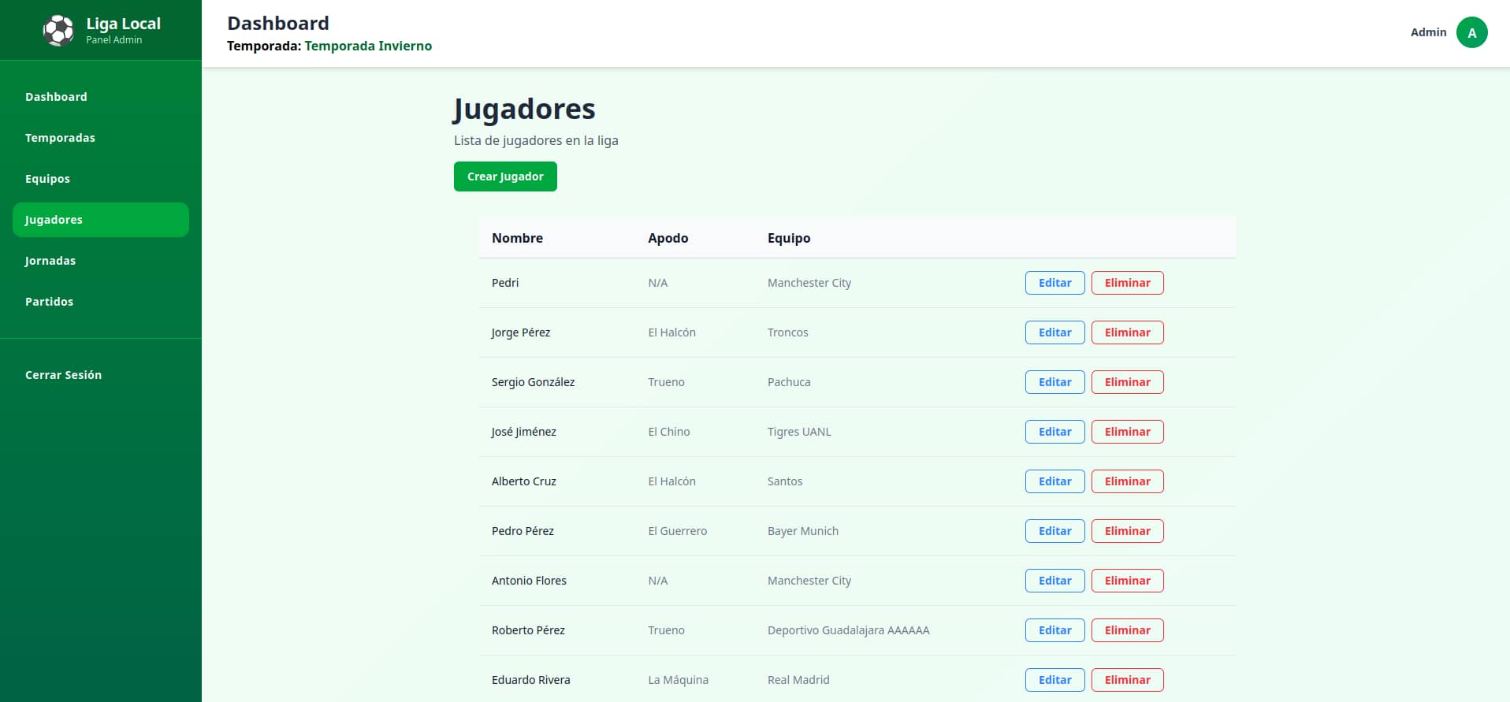Delete Eduardo Rivera
The image size is (1510, 702).
tap(1127, 680)
